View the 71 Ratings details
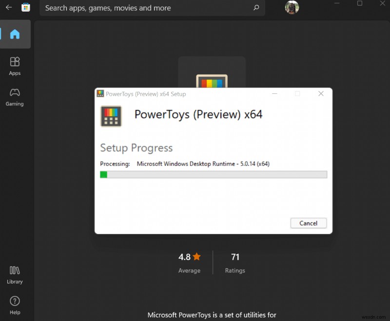 (x=235, y=263)
